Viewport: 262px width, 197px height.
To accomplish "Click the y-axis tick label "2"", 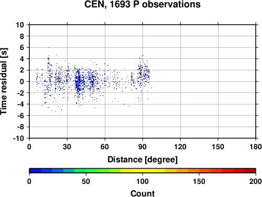I will tap(22, 70).
